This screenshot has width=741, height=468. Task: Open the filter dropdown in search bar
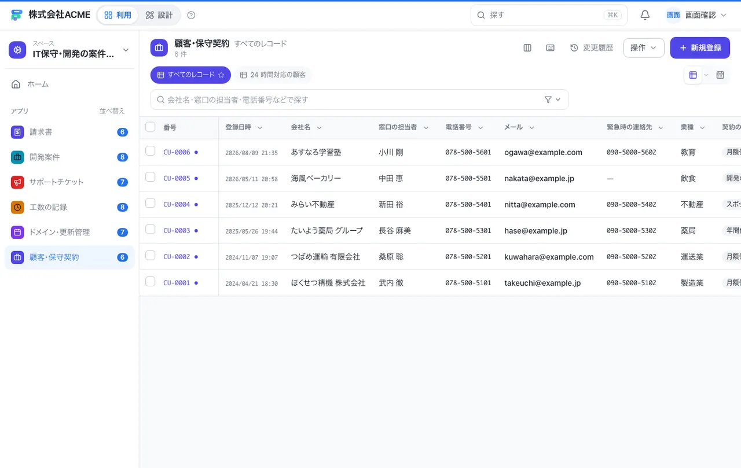[x=552, y=100]
